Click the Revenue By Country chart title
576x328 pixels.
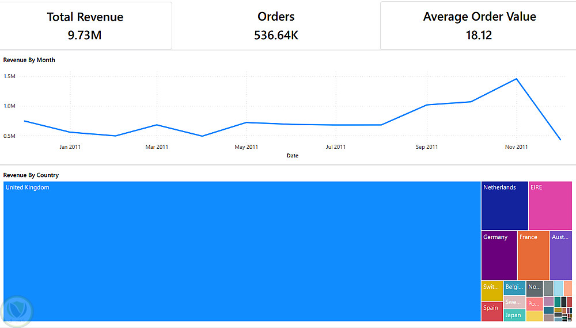31,175
